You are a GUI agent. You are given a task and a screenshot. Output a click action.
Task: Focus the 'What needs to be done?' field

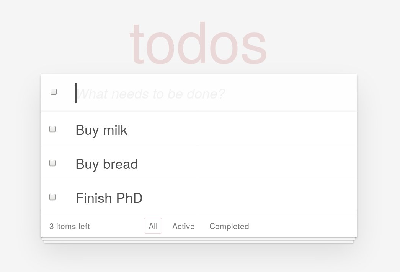point(191,93)
